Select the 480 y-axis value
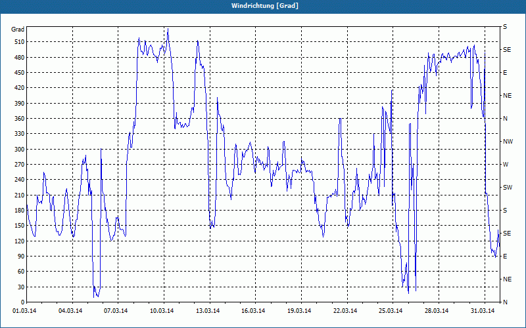Image resolution: width=526 pixels, height=328 pixels. (20, 58)
